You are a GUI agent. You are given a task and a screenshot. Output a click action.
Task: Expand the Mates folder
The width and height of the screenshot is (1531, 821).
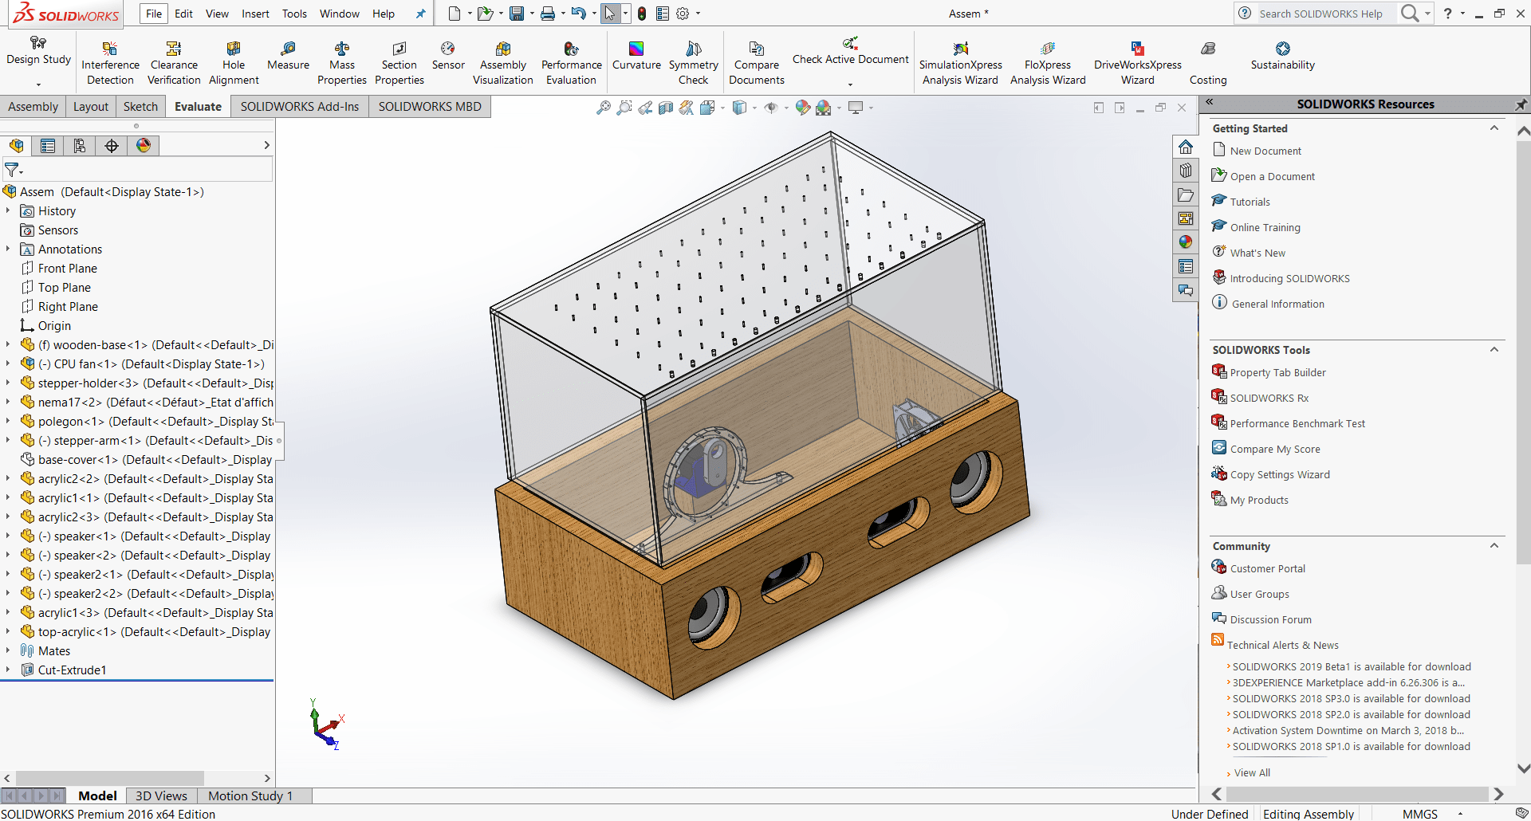pyautogui.click(x=8, y=650)
